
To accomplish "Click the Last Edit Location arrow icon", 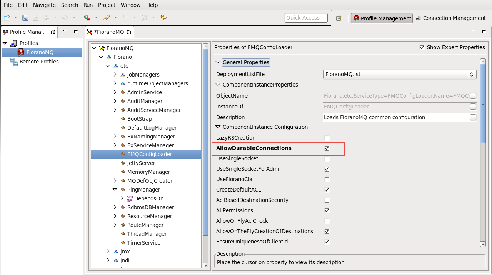I will pos(163,18).
